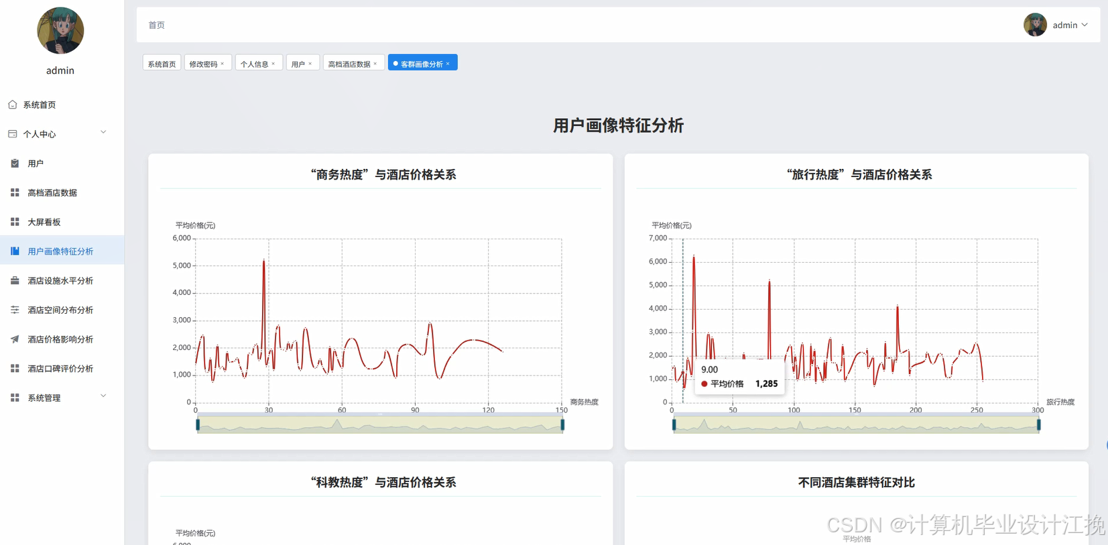Click right zoom handle of 旅行热度 chart
The width and height of the screenshot is (1108, 545).
[1039, 424]
